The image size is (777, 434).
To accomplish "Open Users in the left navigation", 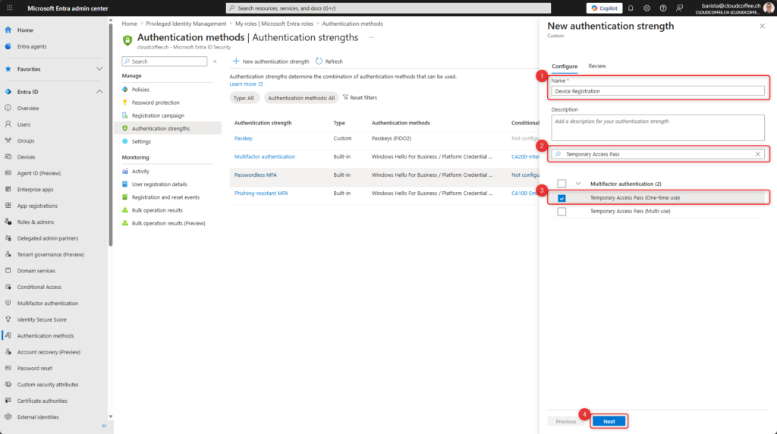I will [x=24, y=124].
